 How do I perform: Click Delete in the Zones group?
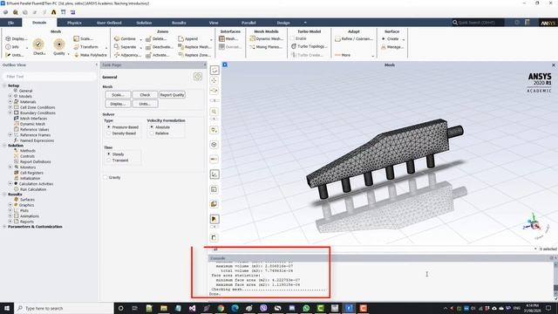point(156,38)
